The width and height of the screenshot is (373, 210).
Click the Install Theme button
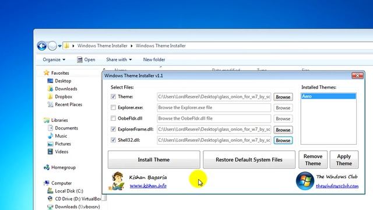click(x=154, y=159)
